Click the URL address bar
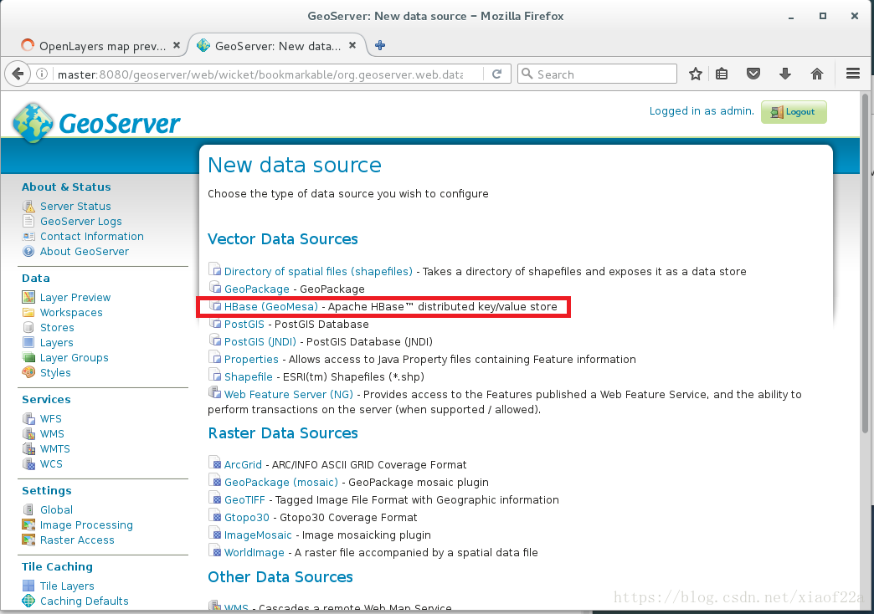Viewport: 874px width, 614px height. [x=260, y=74]
